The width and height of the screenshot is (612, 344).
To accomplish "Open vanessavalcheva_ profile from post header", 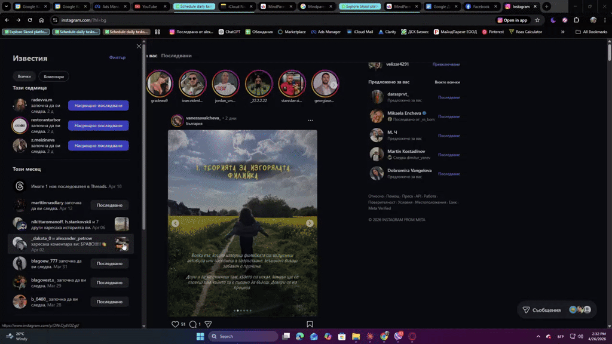I will (x=203, y=118).
